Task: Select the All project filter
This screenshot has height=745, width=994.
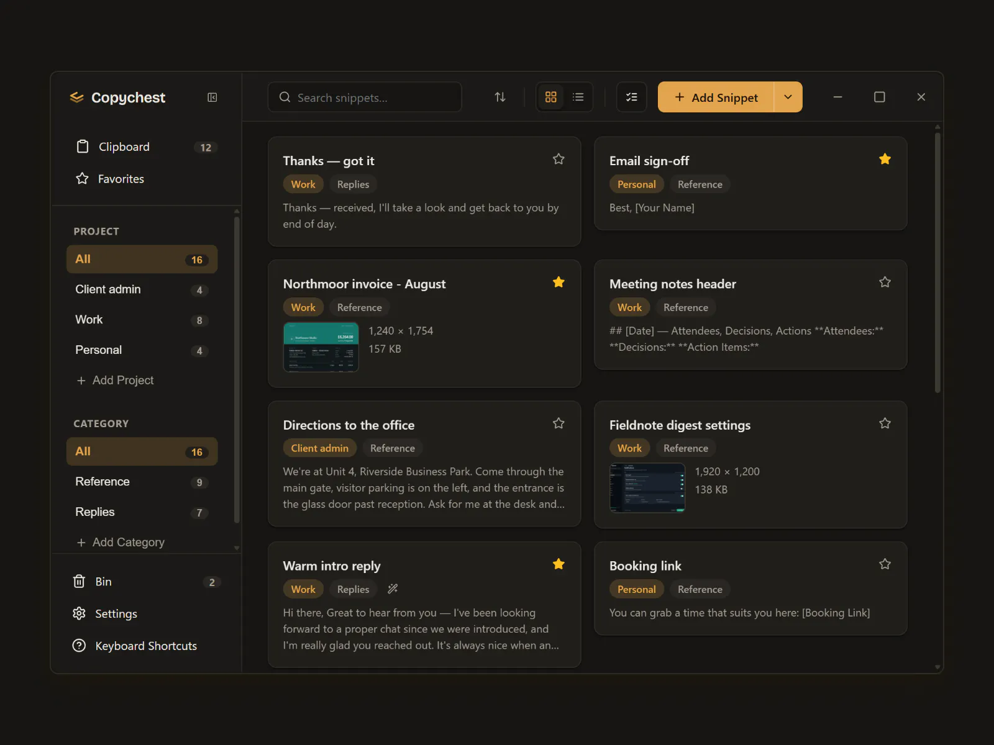Action: coord(142,259)
